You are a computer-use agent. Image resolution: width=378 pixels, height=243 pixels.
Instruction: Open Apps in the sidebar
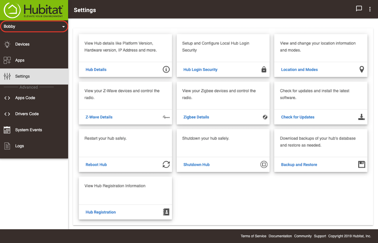34,60
